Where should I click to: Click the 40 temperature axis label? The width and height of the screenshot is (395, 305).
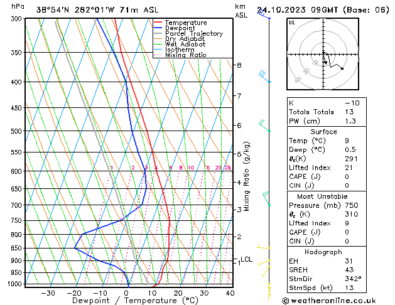click(x=230, y=293)
